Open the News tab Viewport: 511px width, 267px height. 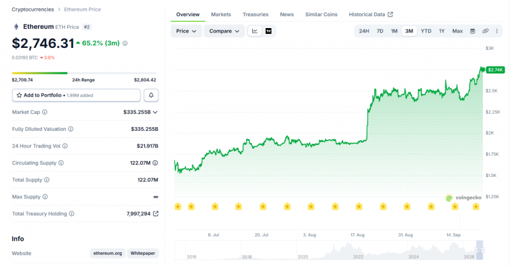click(287, 14)
